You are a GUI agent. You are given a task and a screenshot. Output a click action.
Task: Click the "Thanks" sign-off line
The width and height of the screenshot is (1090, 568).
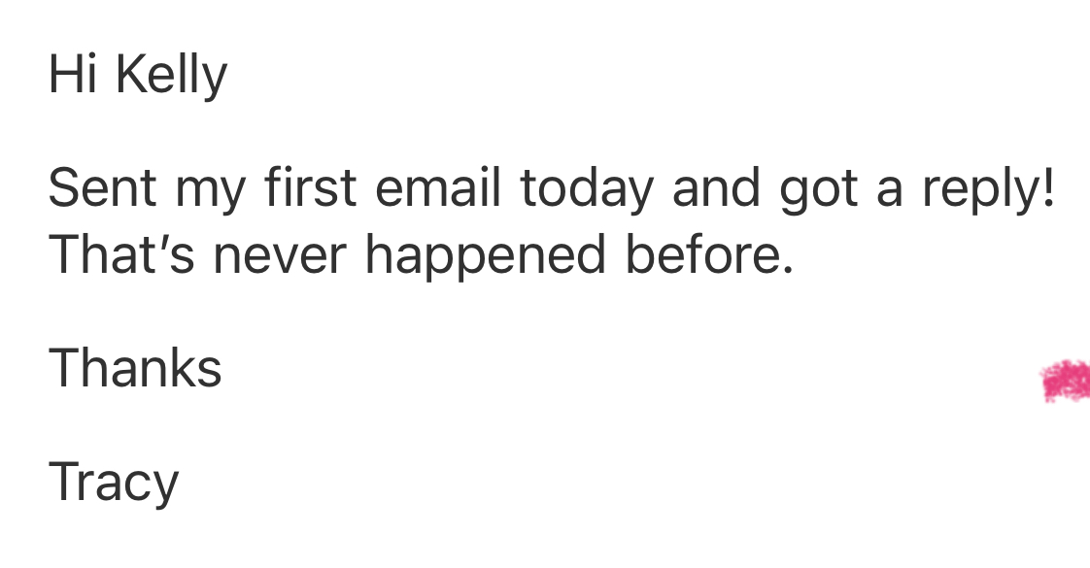(x=135, y=369)
